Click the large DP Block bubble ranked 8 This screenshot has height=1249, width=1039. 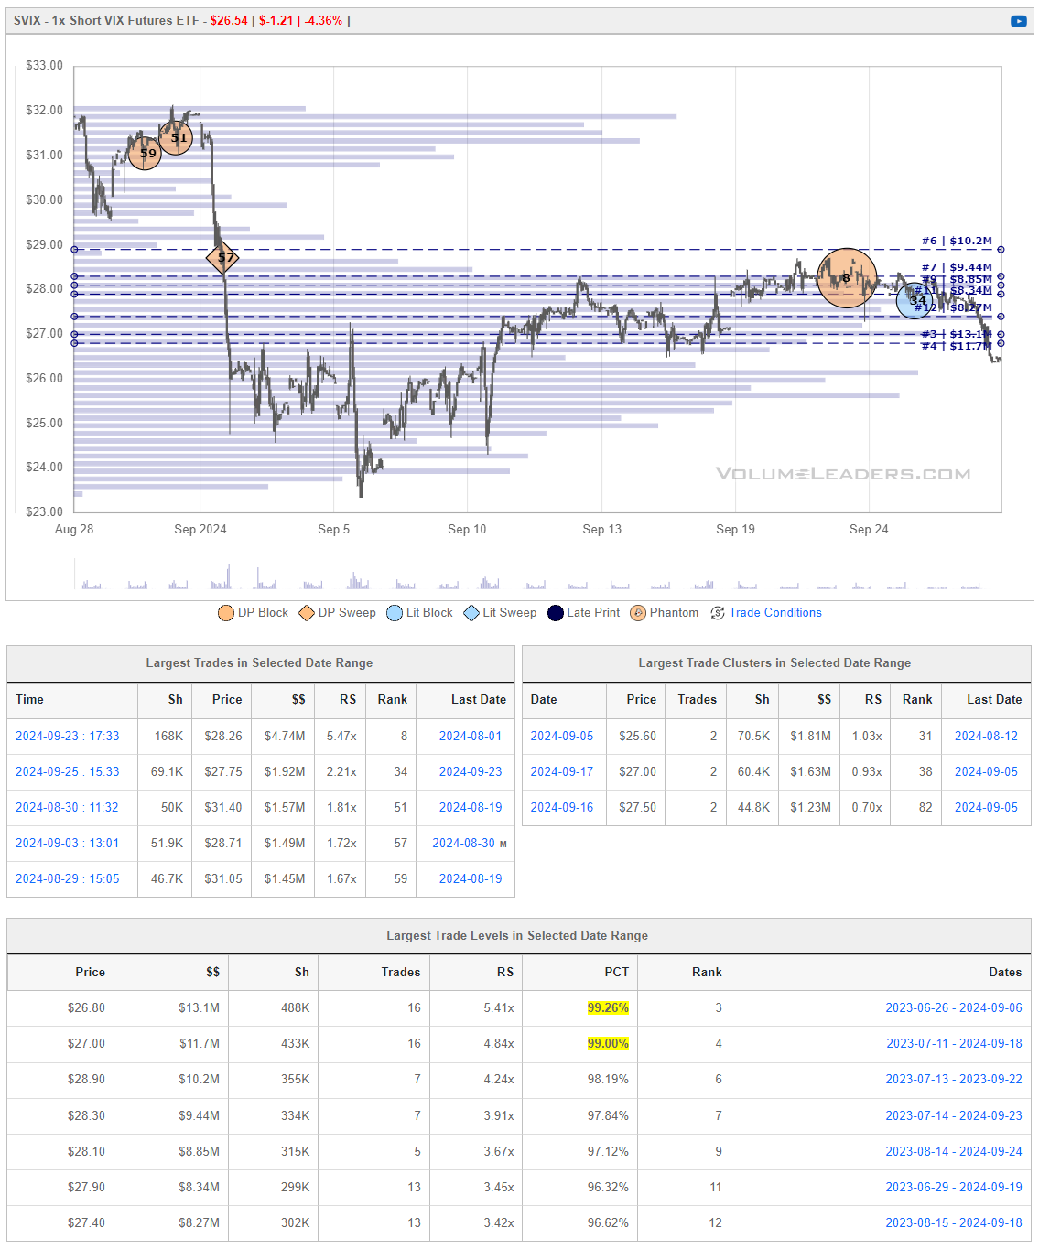point(847,277)
